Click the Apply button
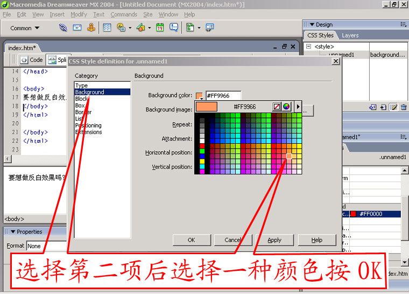 point(274,240)
